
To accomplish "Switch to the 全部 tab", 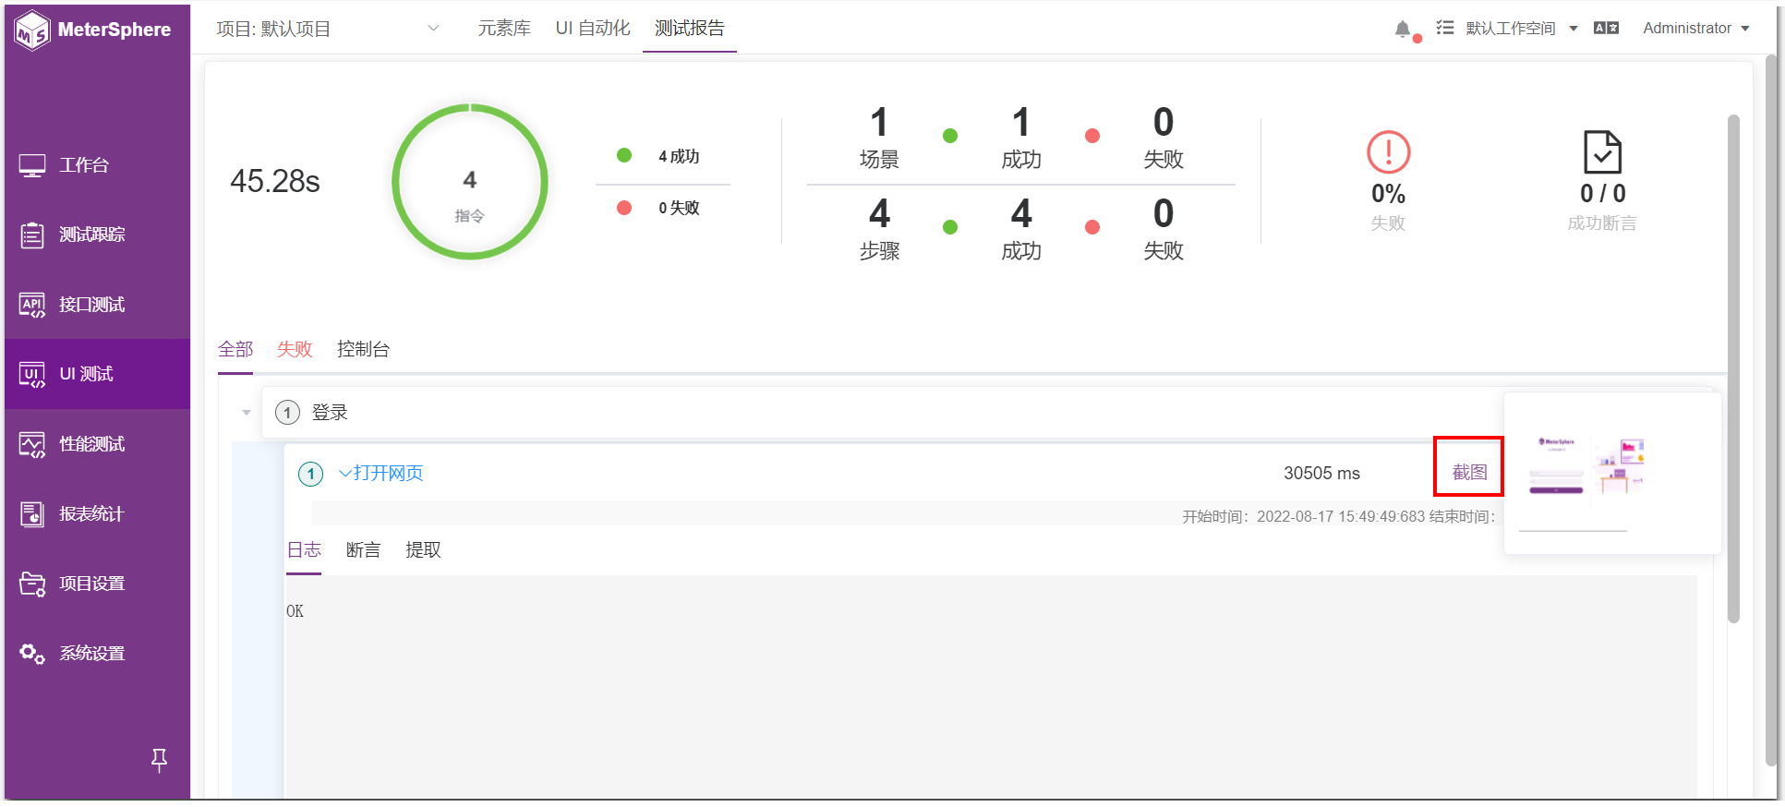I will click(x=235, y=349).
